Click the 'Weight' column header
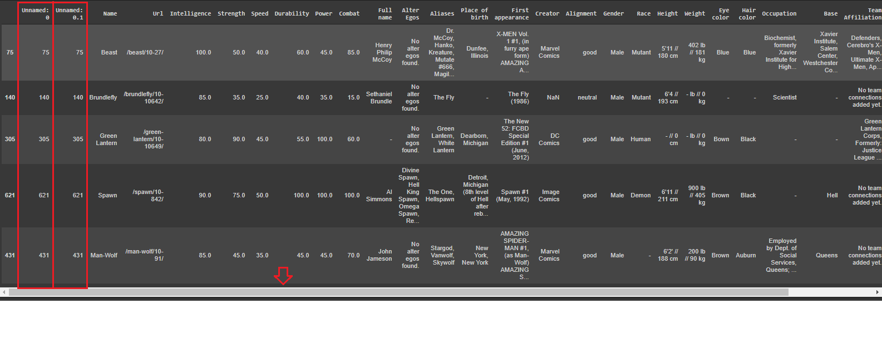Screen dimensions: 882x348 click(694, 13)
